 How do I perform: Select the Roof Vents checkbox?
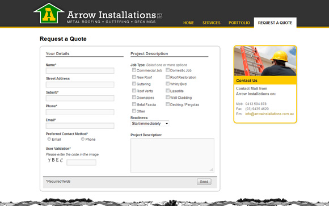pyautogui.click(x=134, y=90)
